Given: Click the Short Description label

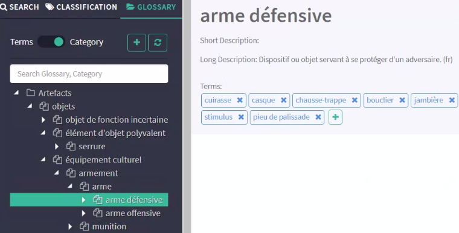Looking at the screenshot, I should pos(230,40).
